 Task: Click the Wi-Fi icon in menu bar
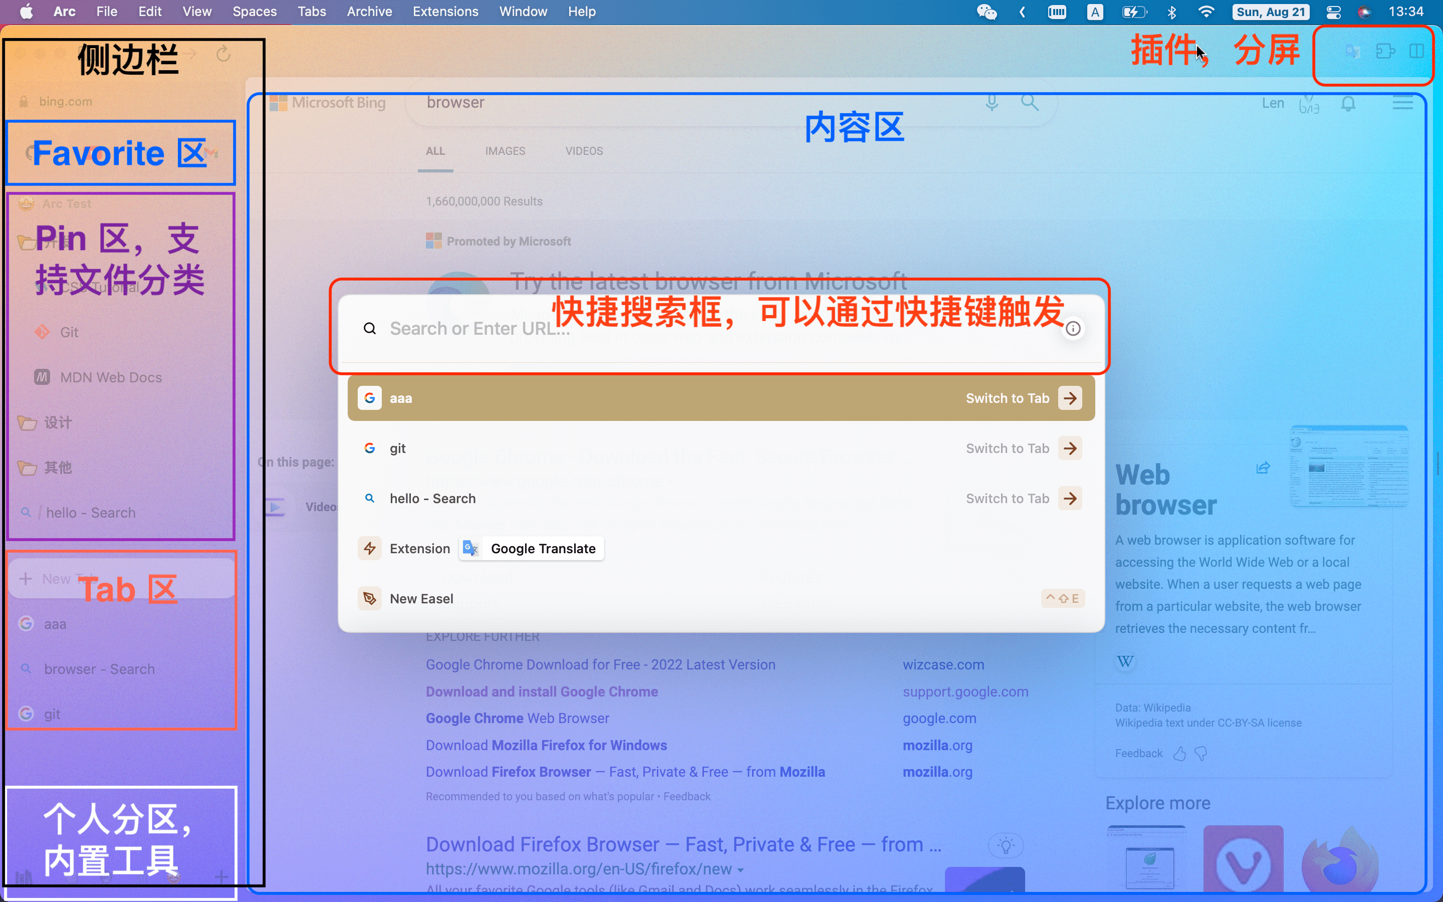[1207, 12]
